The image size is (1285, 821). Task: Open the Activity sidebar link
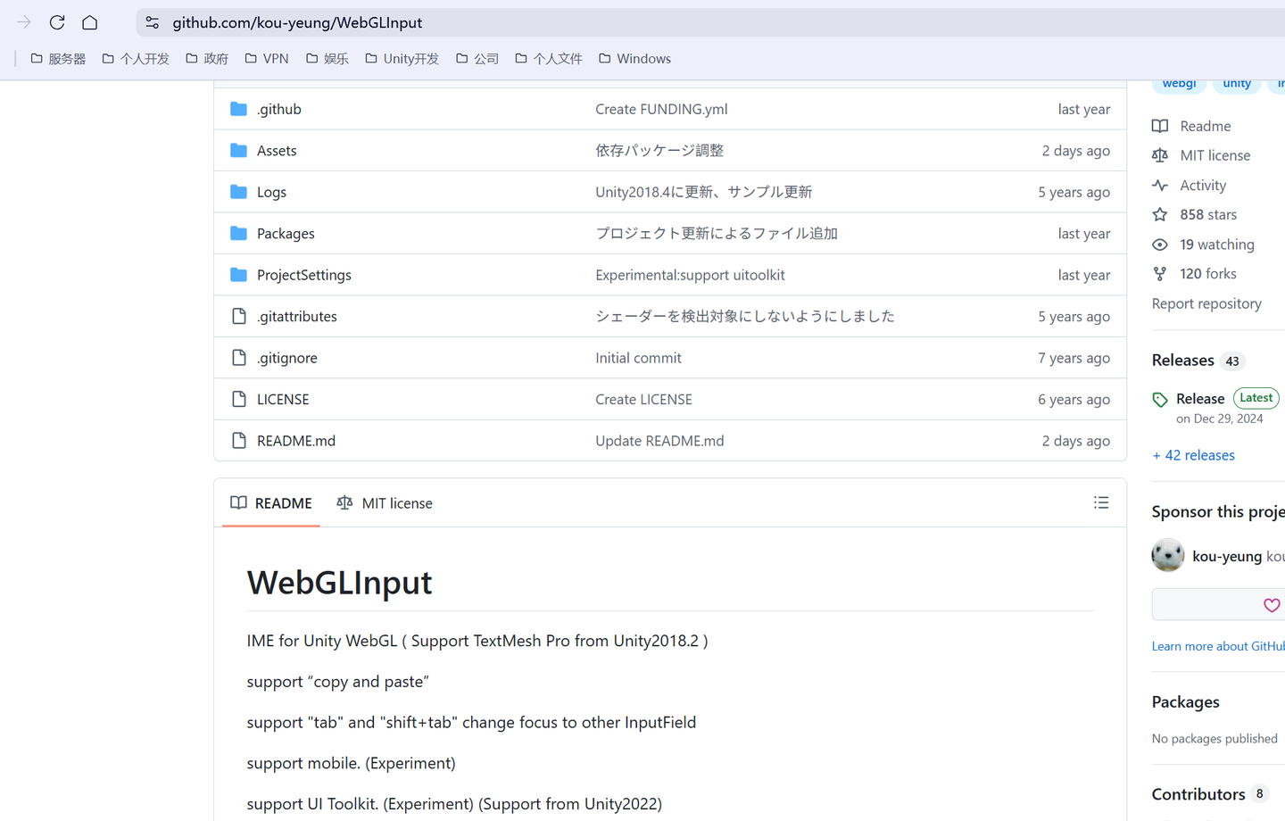pyautogui.click(x=1203, y=186)
